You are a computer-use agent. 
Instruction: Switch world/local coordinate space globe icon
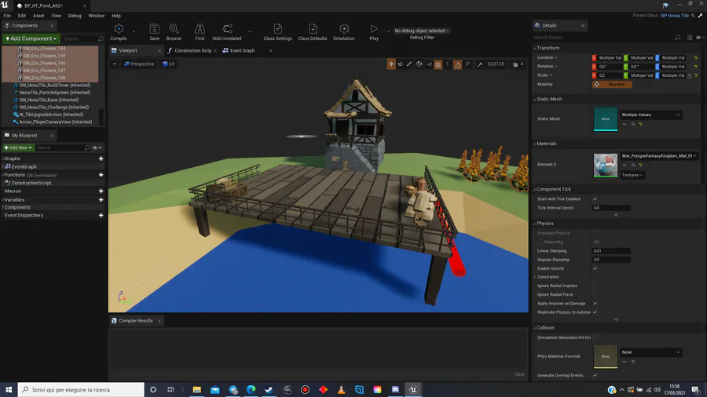click(419, 64)
